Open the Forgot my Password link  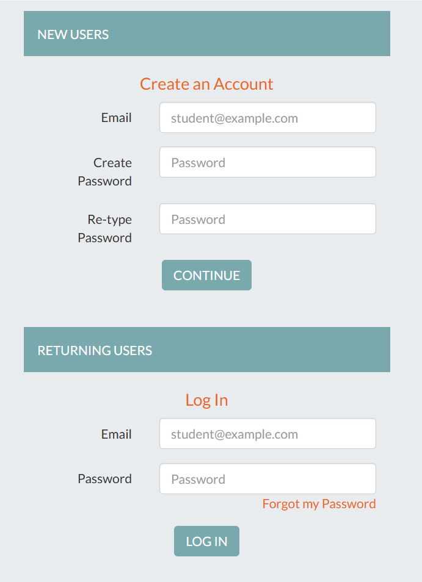[319, 504]
